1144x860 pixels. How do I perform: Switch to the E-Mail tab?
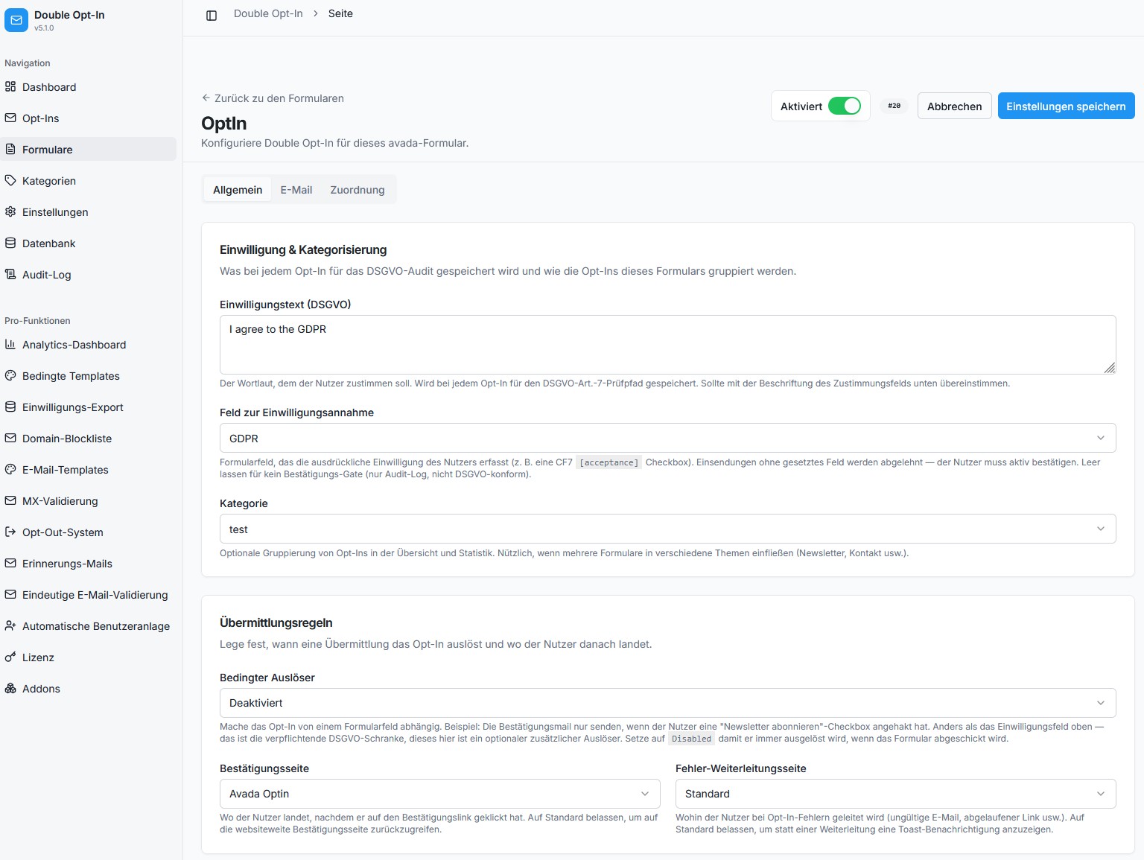point(296,190)
